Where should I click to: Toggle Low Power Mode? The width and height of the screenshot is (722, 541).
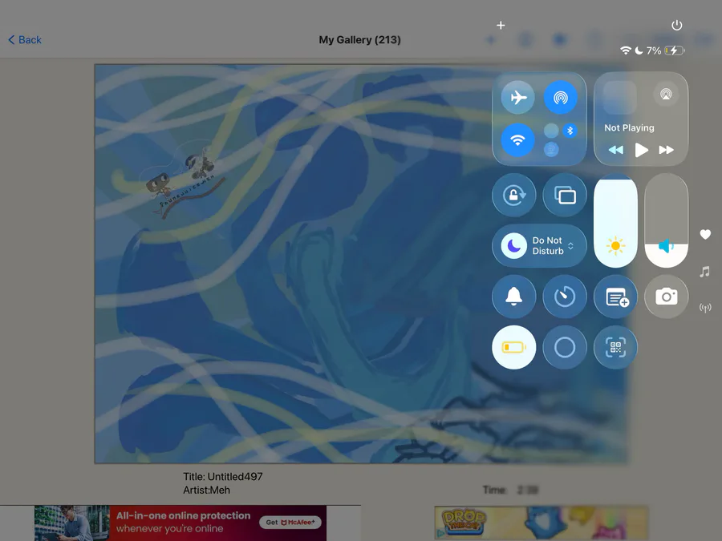pyautogui.click(x=514, y=347)
